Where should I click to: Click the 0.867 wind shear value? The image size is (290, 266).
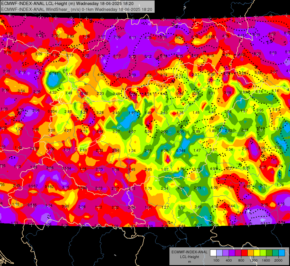[x=265, y=223]
